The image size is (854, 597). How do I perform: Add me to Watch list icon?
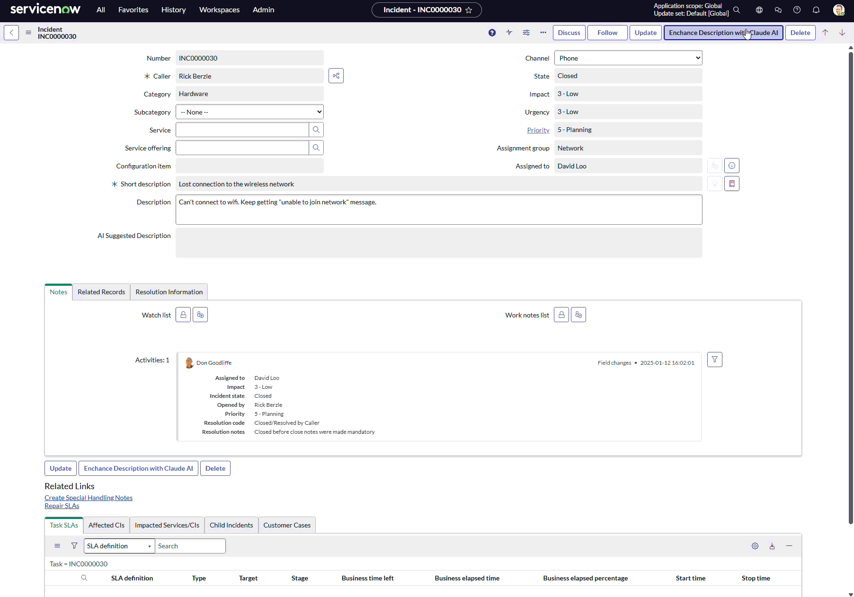(200, 315)
